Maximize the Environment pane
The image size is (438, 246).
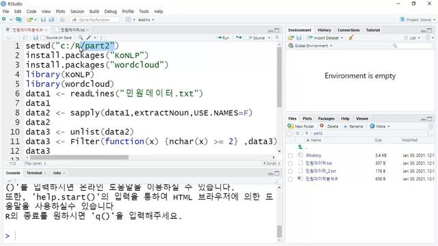(x=430, y=30)
